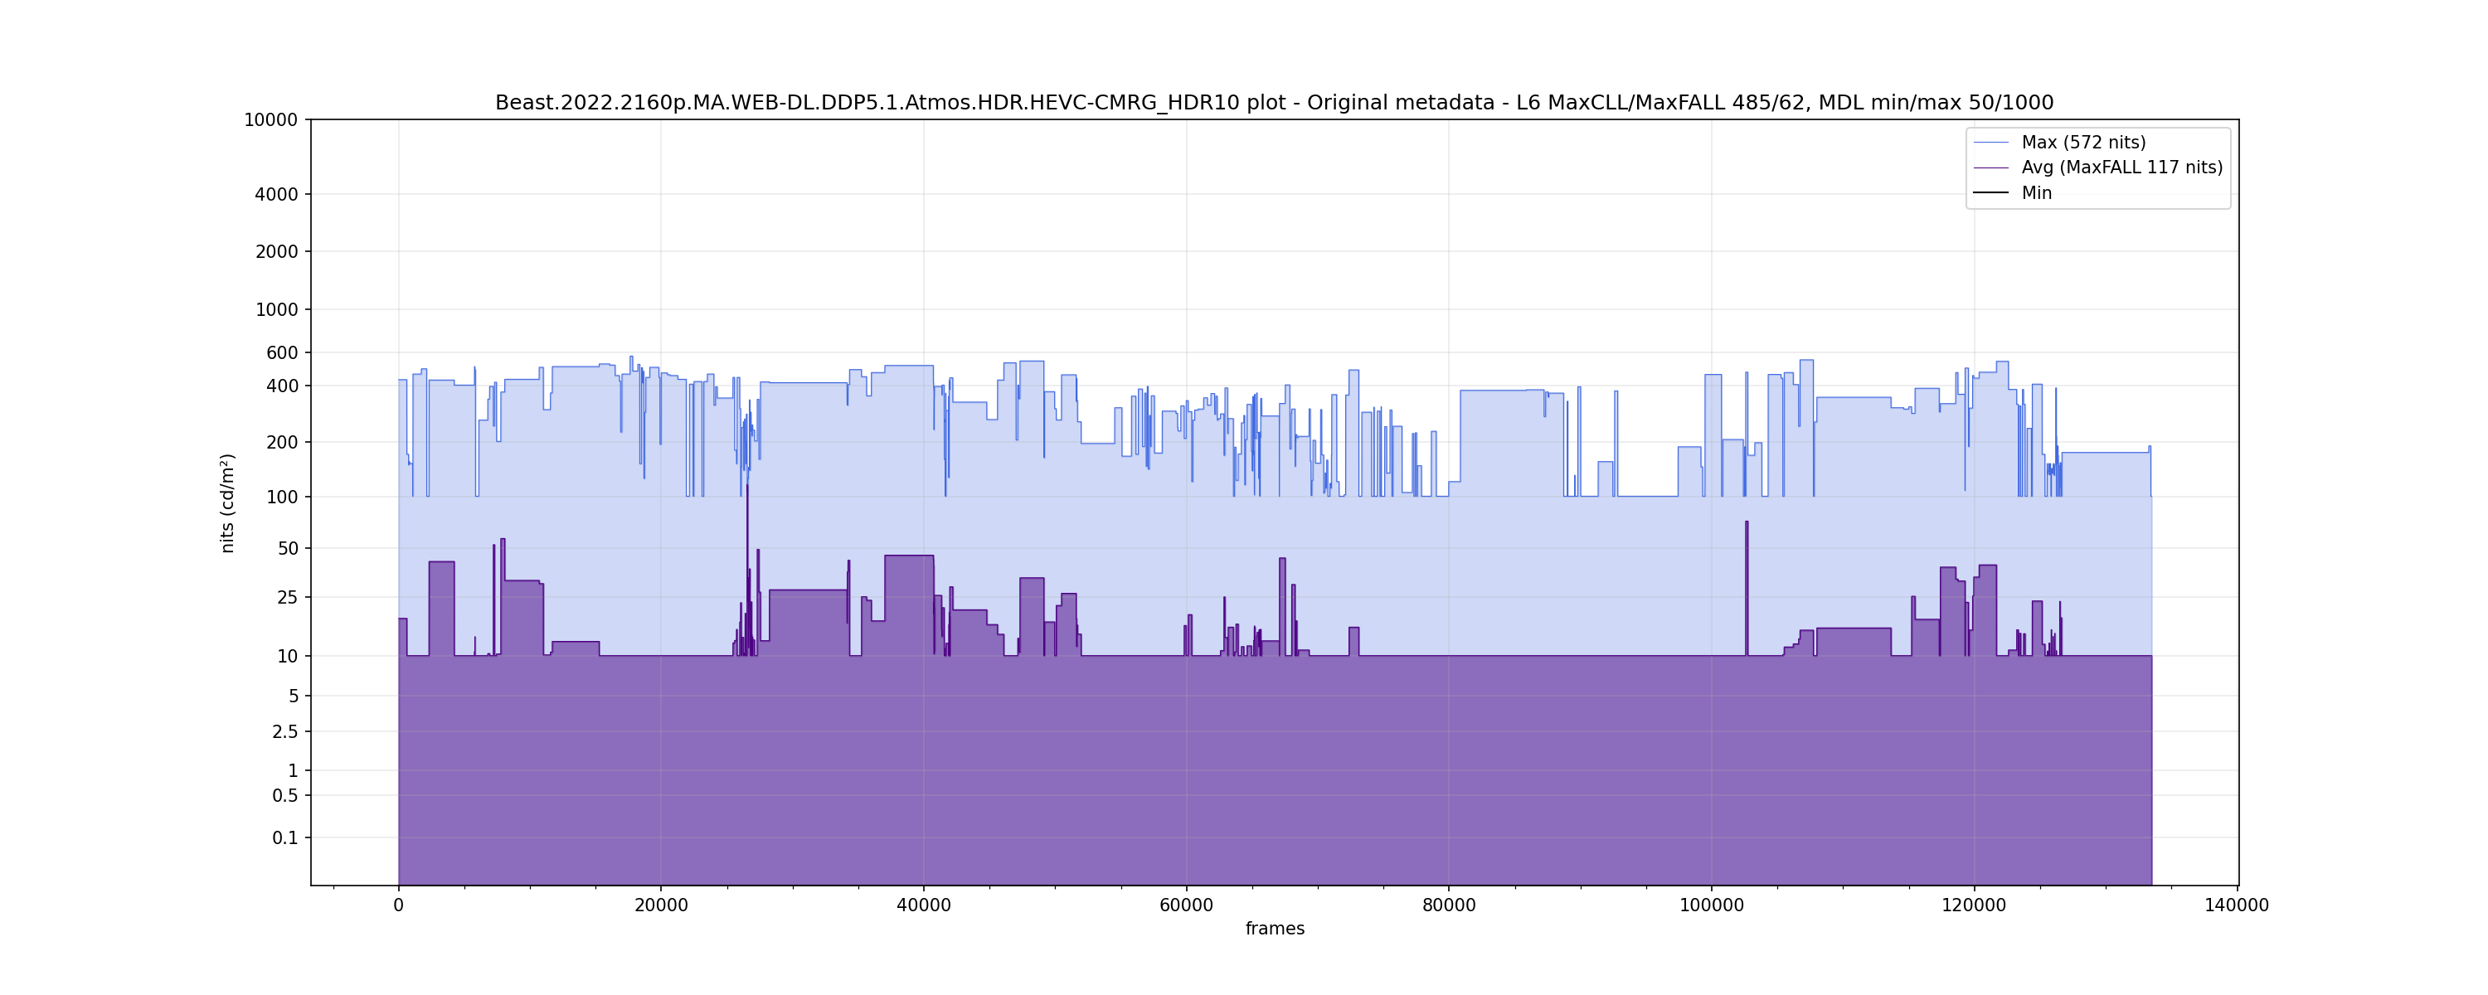Click the 200 y-axis tick label
The image size is (2488, 995).
(x=282, y=443)
